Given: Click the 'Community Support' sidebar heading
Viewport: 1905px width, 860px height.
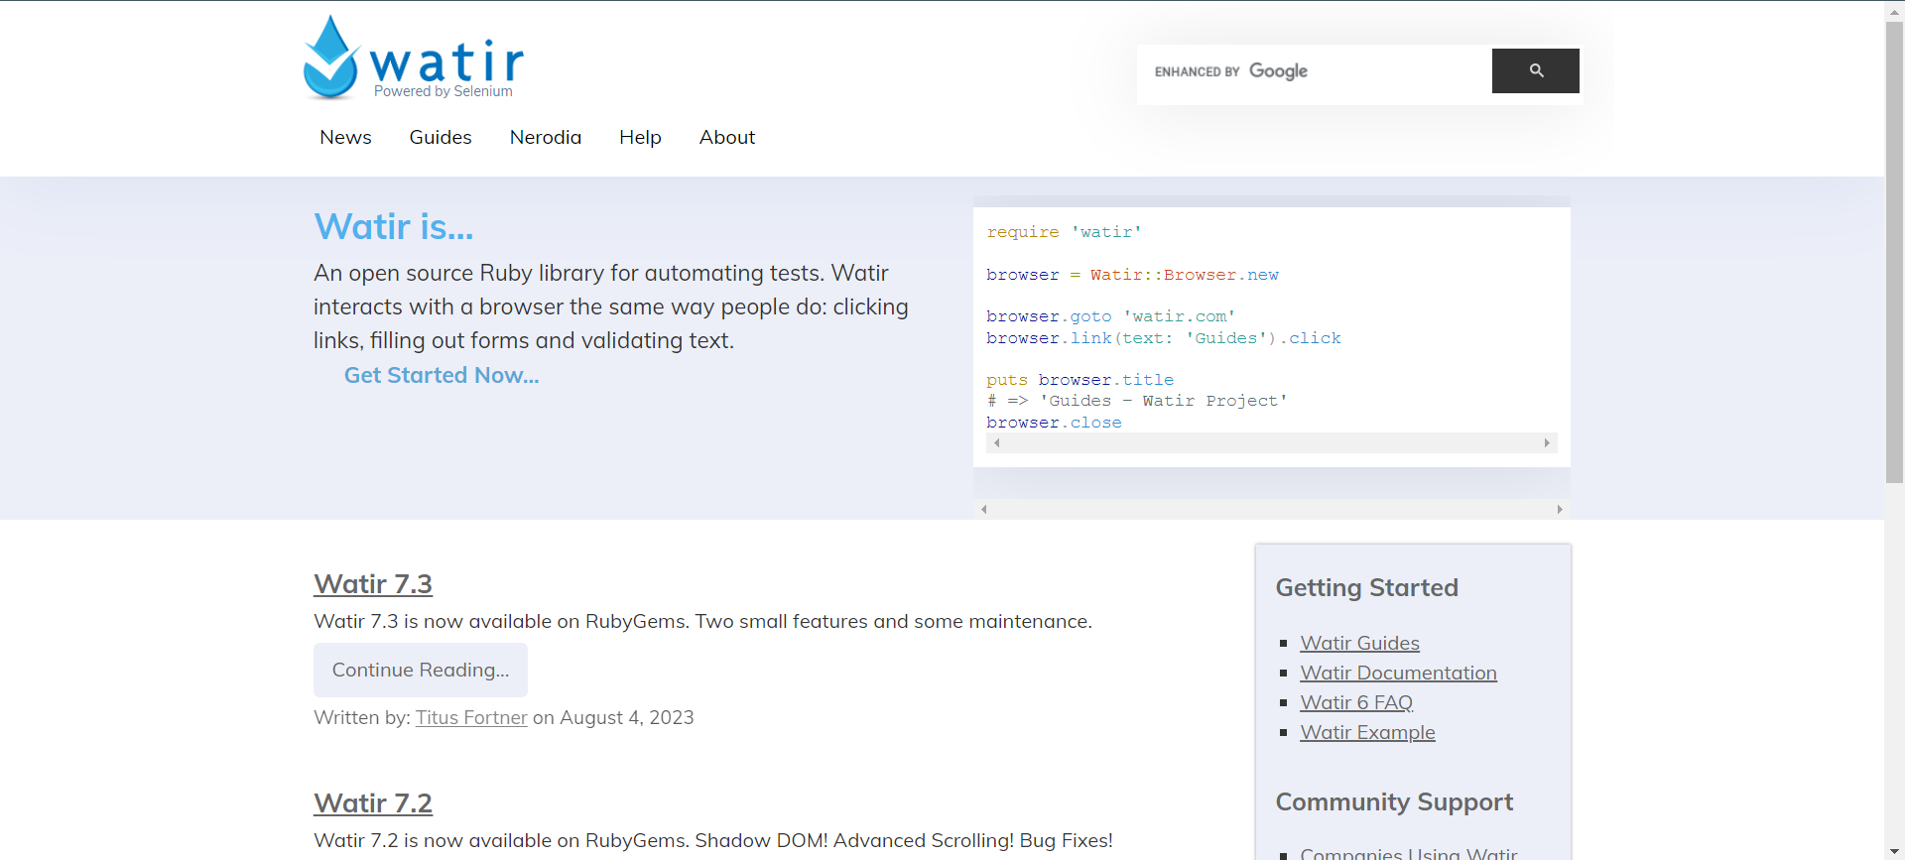Looking at the screenshot, I should click(x=1394, y=801).
